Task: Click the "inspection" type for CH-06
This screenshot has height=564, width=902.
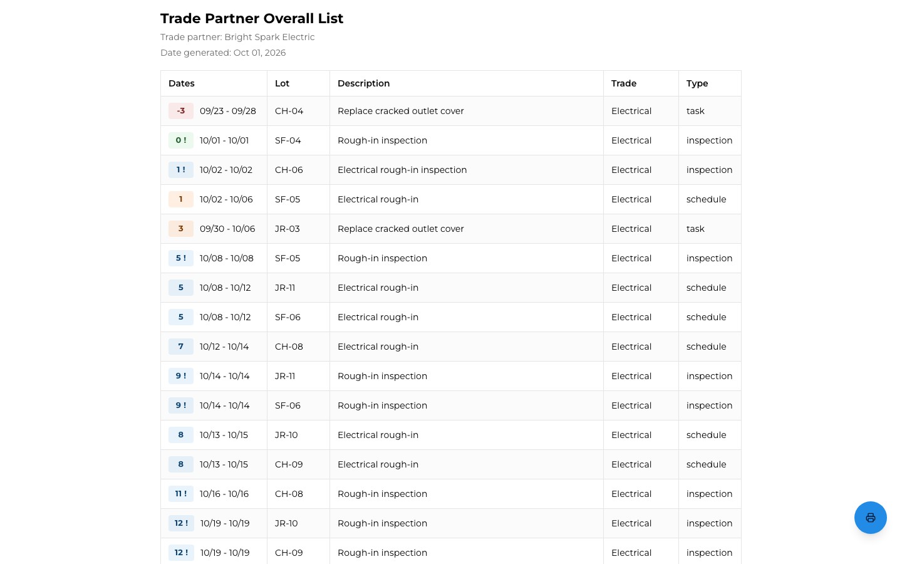Action: [x=709, y=170]
